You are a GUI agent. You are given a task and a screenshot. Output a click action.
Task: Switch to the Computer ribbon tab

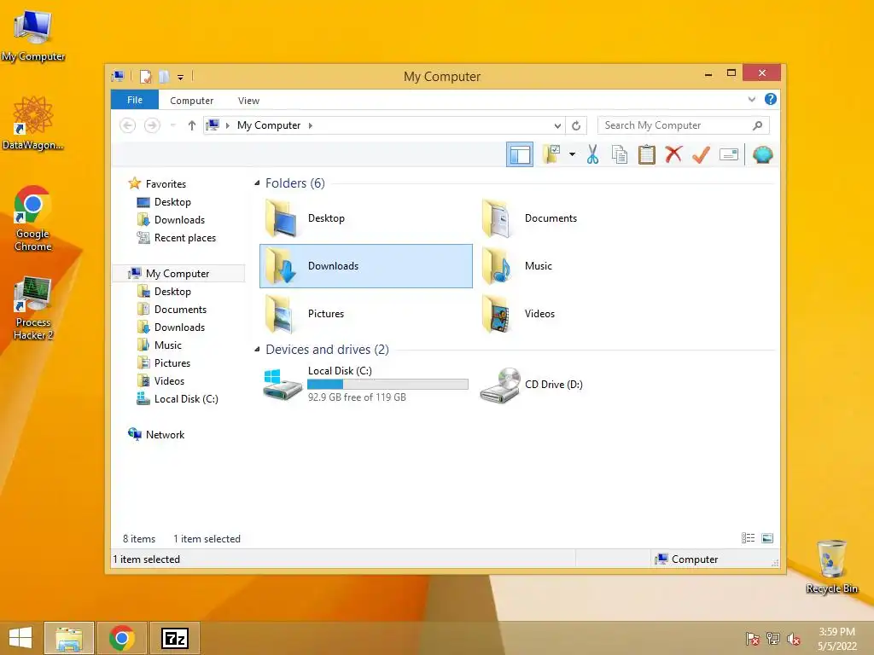click(x=191, y=101)
